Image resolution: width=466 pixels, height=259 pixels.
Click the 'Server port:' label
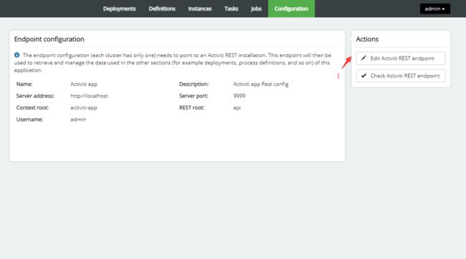click(194, 96)
